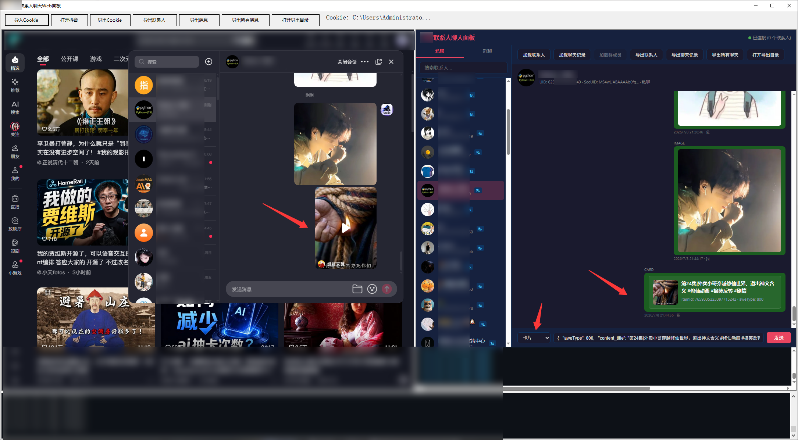Viewport: 798px width, 440px height.
Task: Switch to the 群聊 tab
Action: (487, 51)
